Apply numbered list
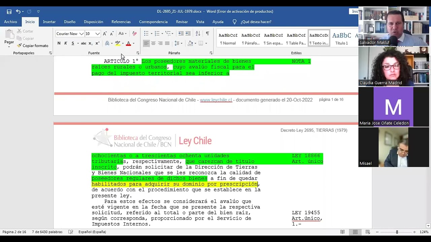This screenshot has height=242, width=431. (x=157, y=34)
